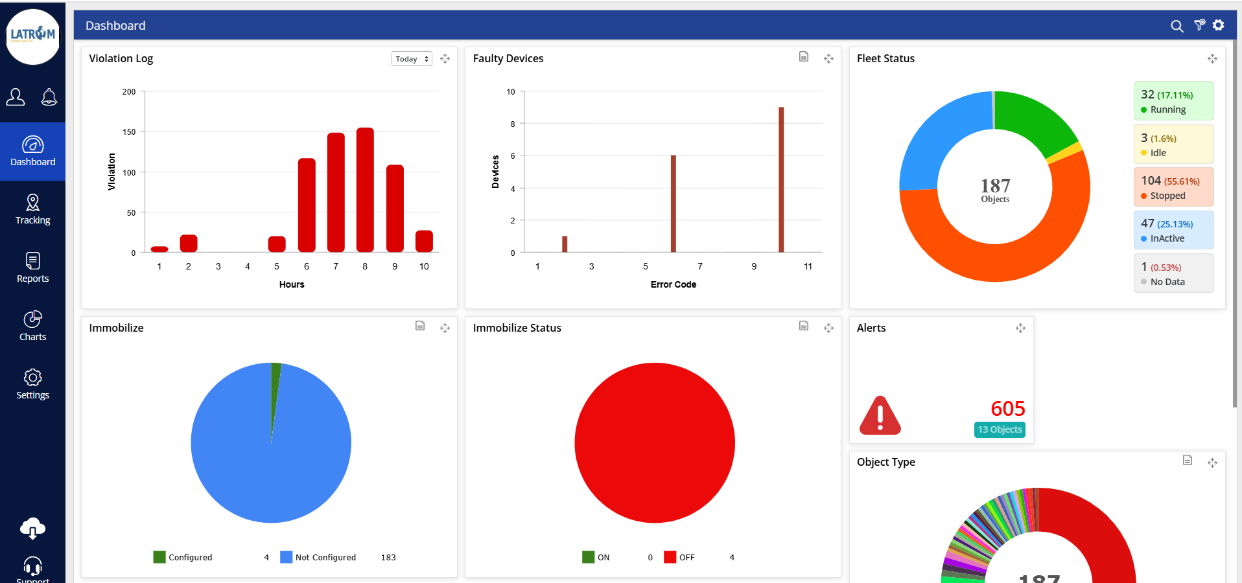Select the InActive status card

click(1173, 230)
